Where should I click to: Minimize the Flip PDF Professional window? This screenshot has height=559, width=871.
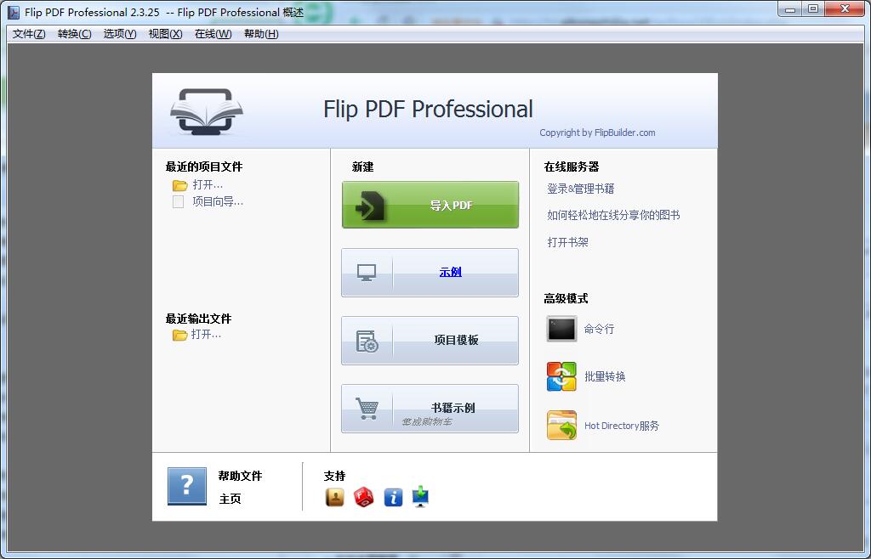point(790,9)
